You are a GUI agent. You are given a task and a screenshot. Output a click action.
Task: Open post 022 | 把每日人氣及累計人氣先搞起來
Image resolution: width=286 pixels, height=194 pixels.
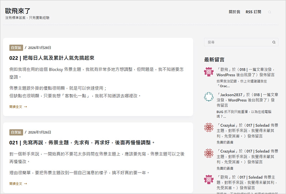coord(51,58)
